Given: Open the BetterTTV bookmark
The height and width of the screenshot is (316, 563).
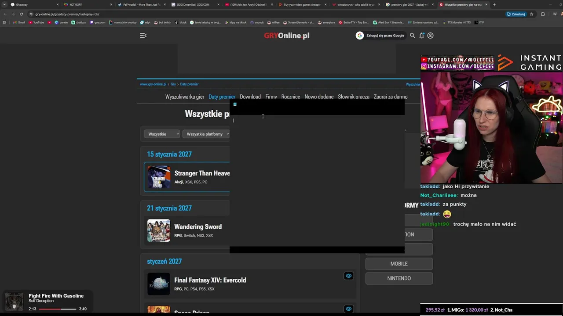Looking at the screenshot, I should click(x=354, y=22).
